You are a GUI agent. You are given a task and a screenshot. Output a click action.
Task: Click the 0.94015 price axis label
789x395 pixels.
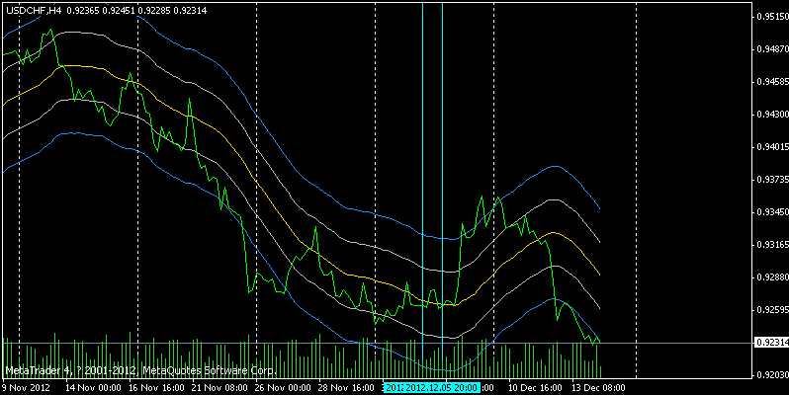pos(772,147)
